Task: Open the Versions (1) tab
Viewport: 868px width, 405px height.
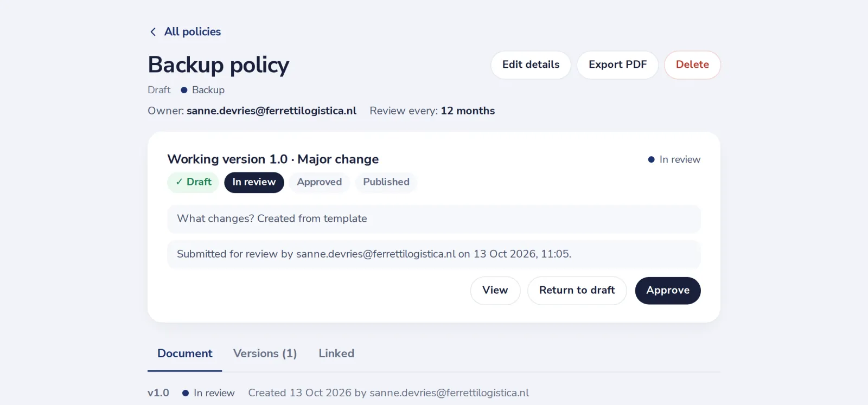Action: (265, 354)
